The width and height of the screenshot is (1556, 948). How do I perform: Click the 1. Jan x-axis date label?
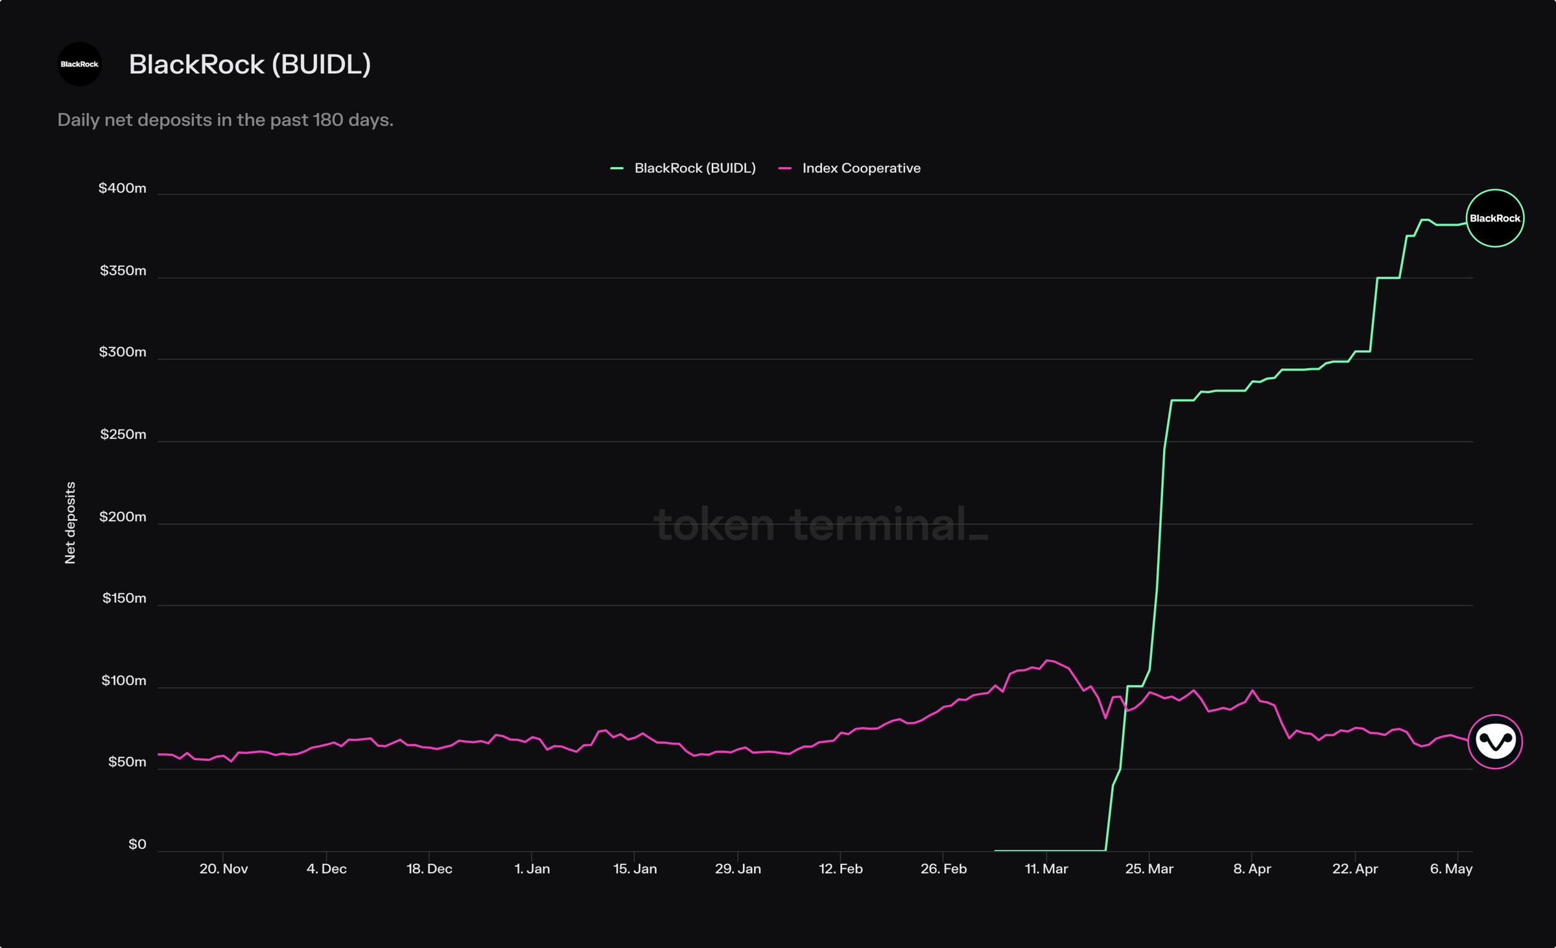(x=532, y=869)
